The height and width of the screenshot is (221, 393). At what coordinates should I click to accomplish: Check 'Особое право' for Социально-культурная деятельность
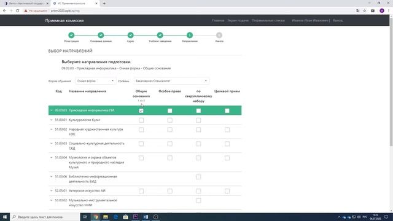click(169, 144)
